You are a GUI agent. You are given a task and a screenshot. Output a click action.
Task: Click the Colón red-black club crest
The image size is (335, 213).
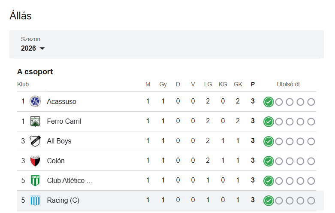click(35, 161)
